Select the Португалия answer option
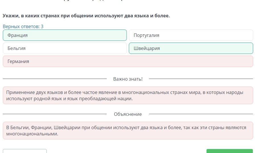This screenshot has width=258, height=153. point(191,35)
